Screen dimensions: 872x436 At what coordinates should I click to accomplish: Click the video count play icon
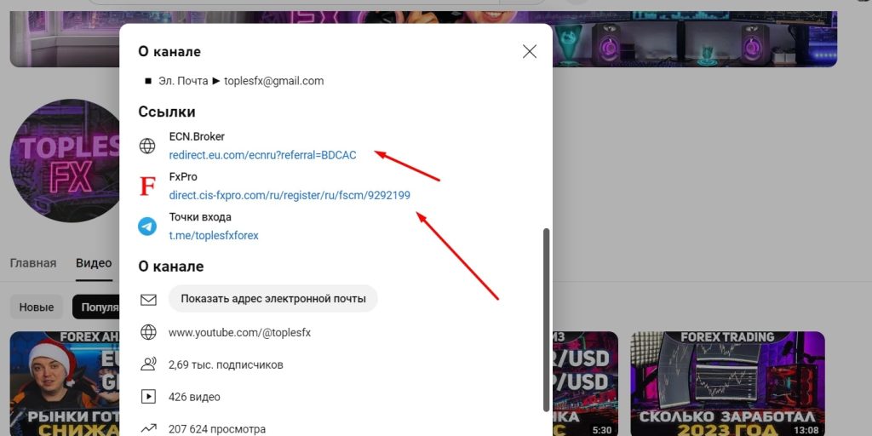(x=148, y=397)
